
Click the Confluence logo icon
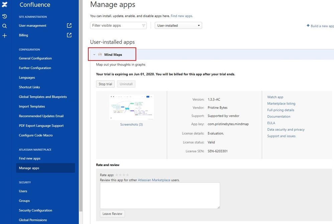tap(4, 4)
